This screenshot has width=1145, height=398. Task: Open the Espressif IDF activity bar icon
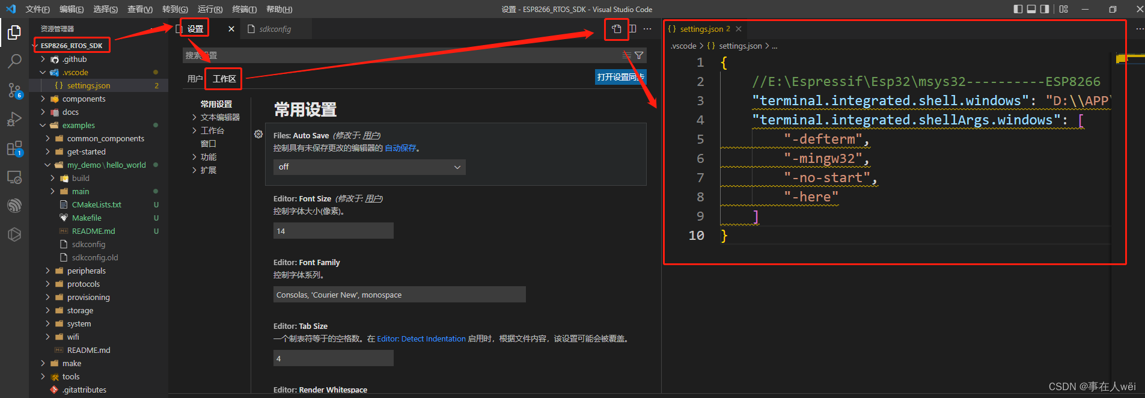(14, 206)
